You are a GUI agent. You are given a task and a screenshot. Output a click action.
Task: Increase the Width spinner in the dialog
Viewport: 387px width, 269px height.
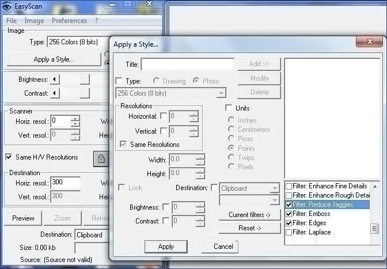(200, 157)
